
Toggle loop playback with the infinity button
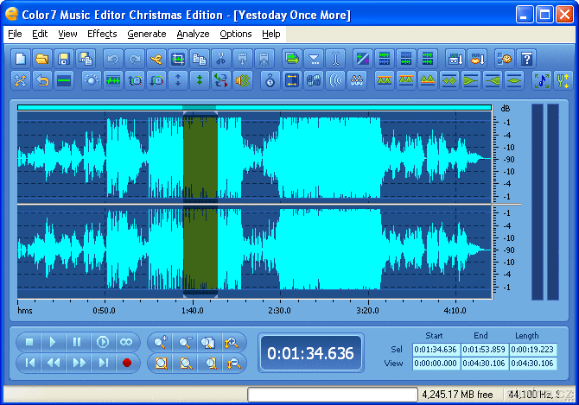127,342
